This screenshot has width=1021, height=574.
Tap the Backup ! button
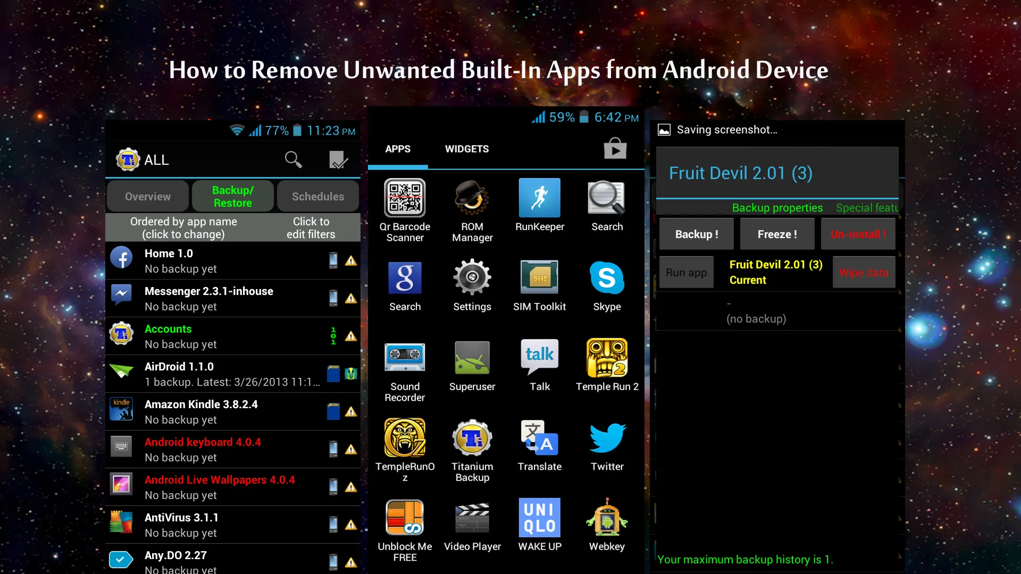(x=697, y=234)
